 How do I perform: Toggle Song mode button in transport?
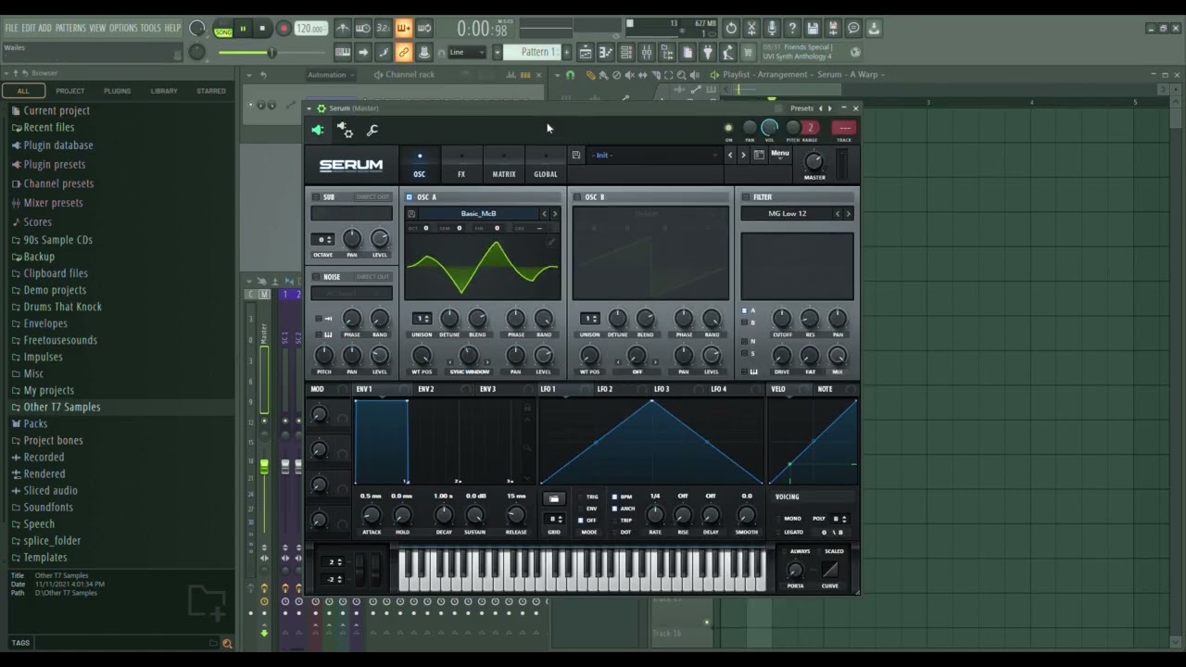coord(223,30)
